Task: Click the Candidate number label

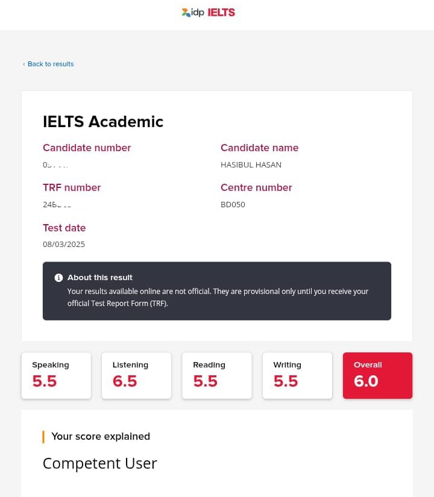Action: pyautogui.click(x=87, y=148)
